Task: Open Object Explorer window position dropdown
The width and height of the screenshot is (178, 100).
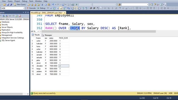Action: point(23,12)
